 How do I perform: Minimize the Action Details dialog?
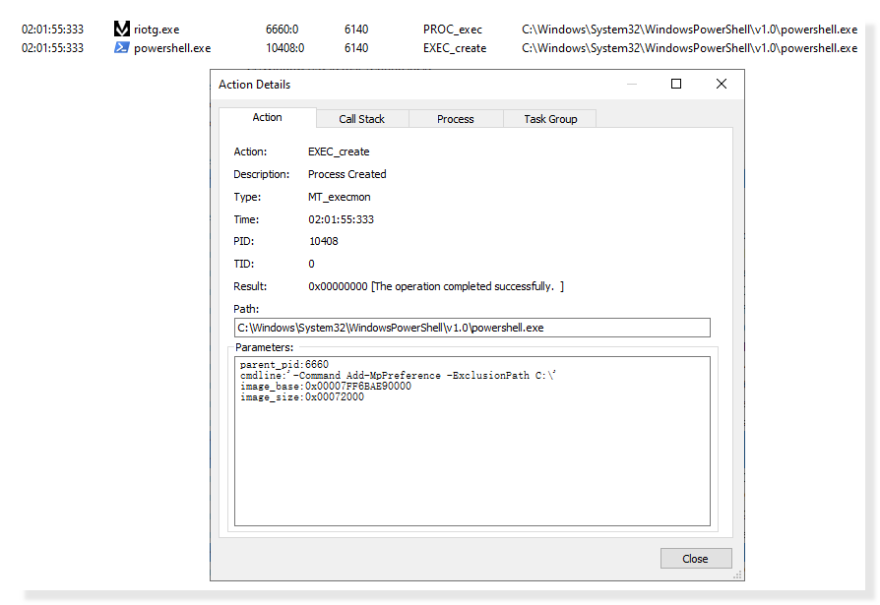coord(632,84)
